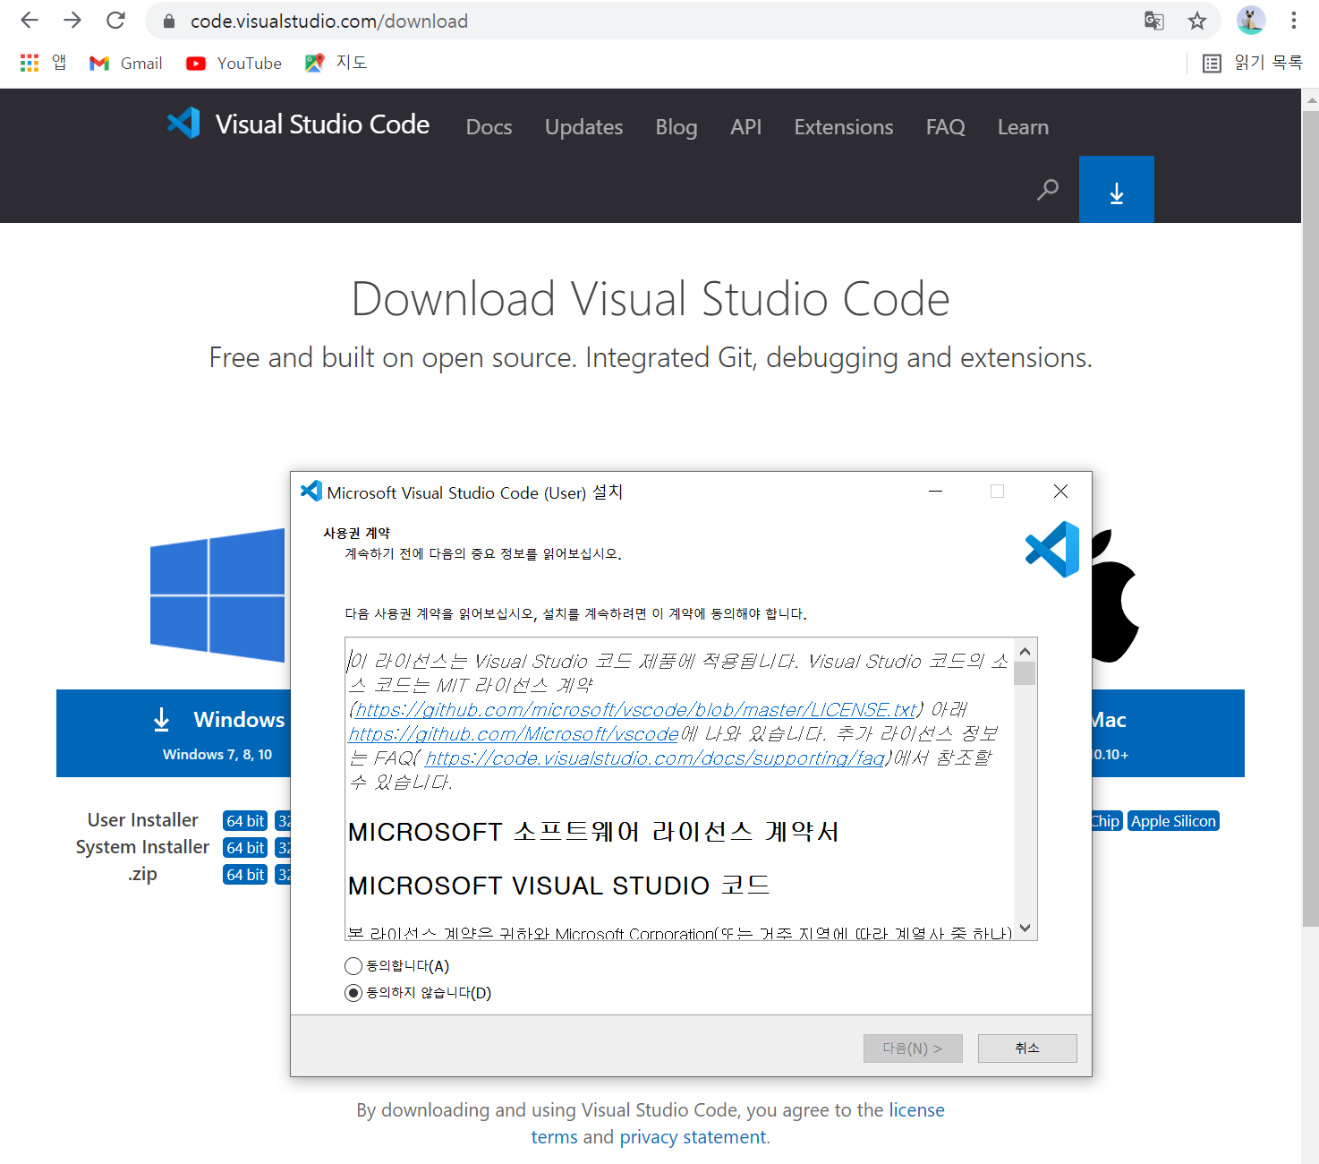This screenshot has height=1164, width=1319.
Task: Click license text scrollbar up arrow
Action: [x=1025, y=651]
